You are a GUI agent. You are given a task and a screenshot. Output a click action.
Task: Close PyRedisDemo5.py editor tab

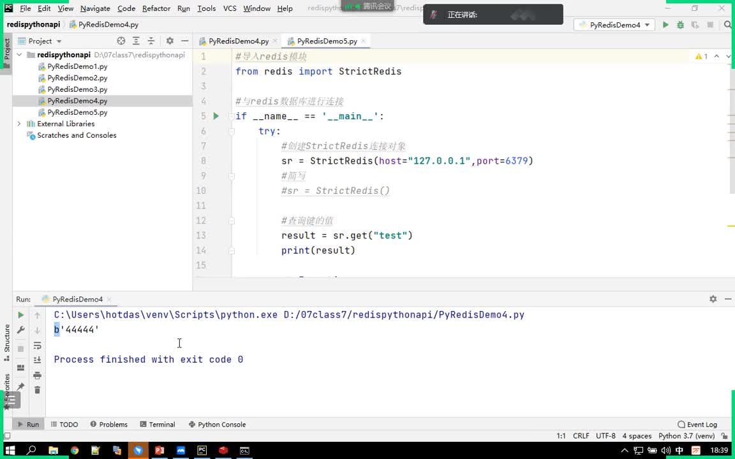point(363,41)
